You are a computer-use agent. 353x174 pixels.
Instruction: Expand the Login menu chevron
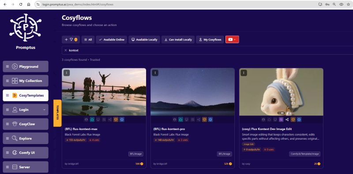[x=44, y=110]
